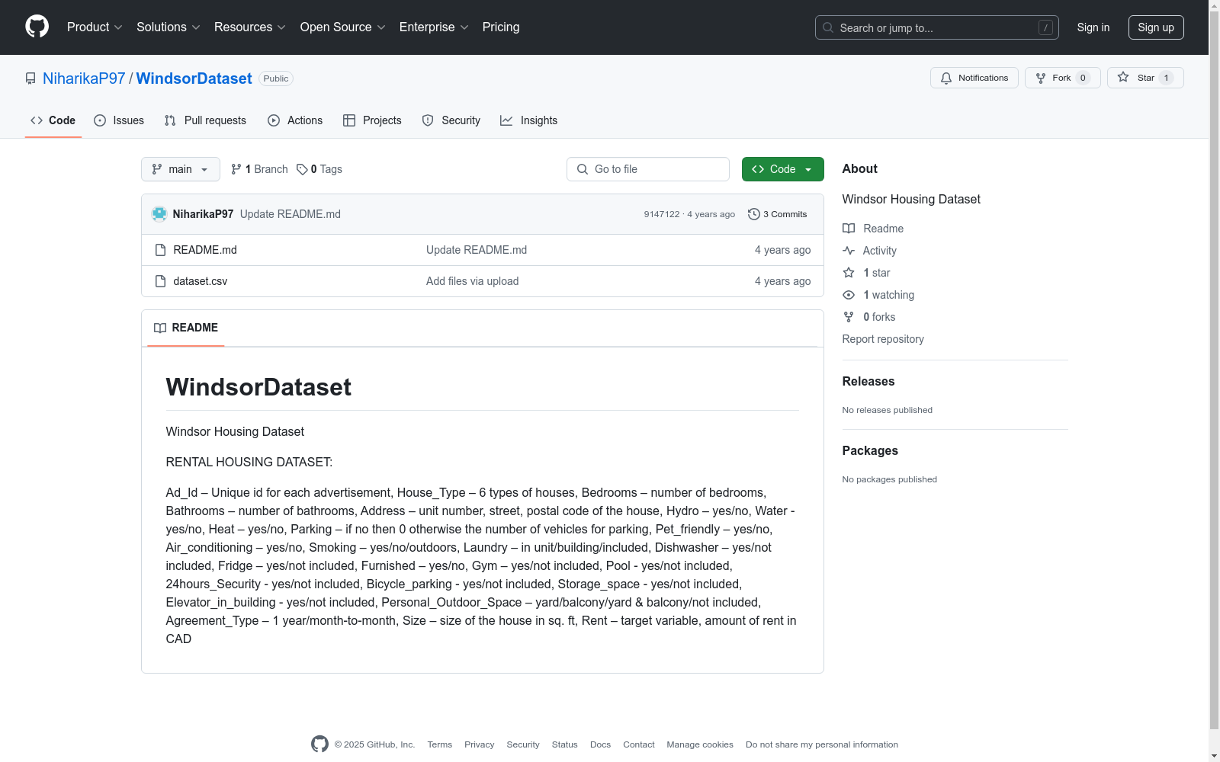Open the footer Security link
Viewport: 1220px width, 762px height.
coord(523,744)
